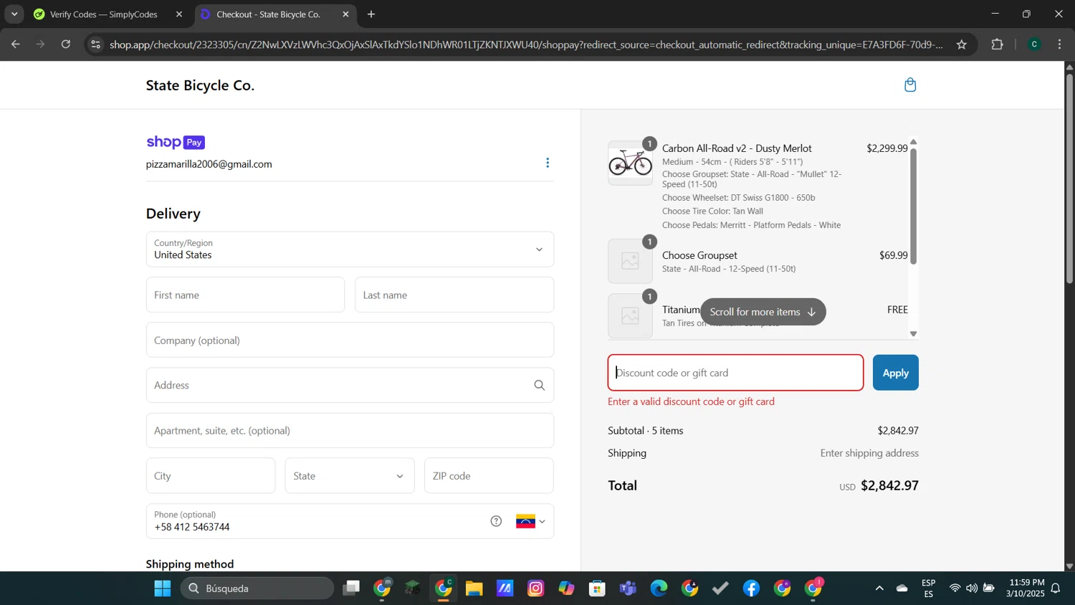Open Facebook from the taskbar

click(x=751, y=589)
